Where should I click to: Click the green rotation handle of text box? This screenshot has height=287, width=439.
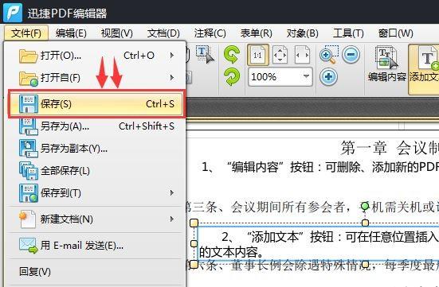(365, 206)
